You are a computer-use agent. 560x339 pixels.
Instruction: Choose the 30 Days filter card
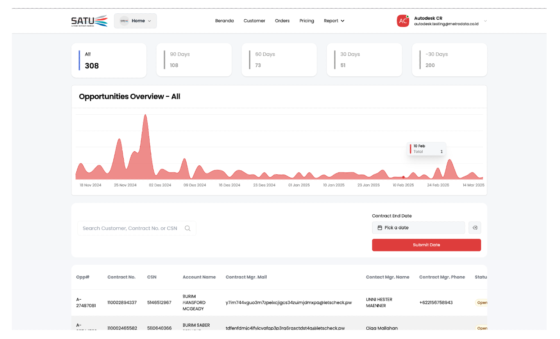click(x=364, y=60)
